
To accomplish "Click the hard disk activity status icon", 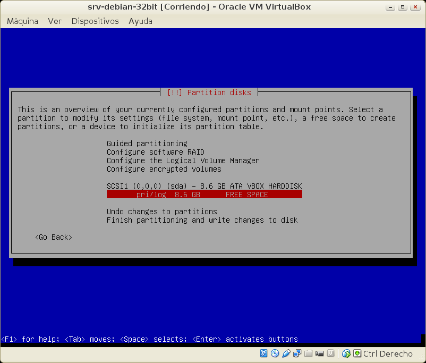I will pyautogui.click(x=264, y=353).
